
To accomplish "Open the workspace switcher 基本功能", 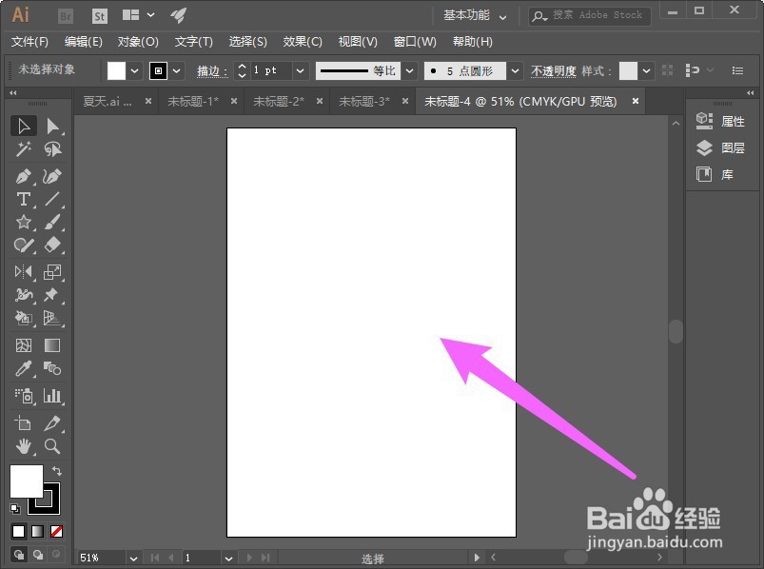I will [x=475, y=15].
